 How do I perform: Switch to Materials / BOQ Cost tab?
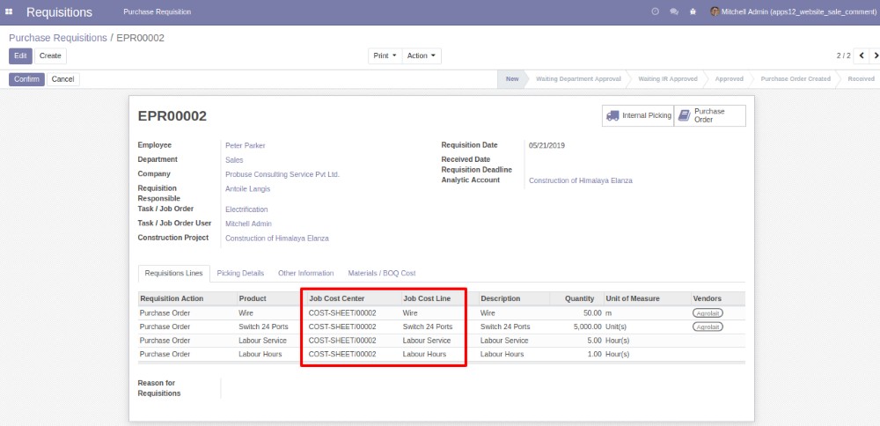tap(381, 274)
